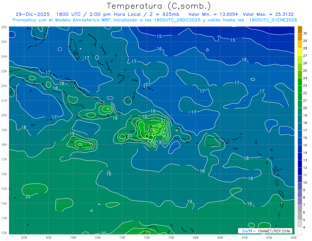
Task: Click the '14N' latitude axis label
Action: point(4,203)
